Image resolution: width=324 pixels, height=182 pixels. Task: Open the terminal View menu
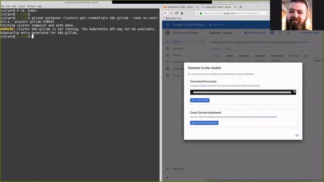(x=14, y=7)
